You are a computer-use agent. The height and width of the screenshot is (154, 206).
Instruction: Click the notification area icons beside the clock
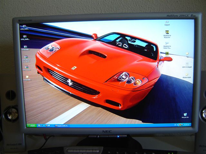click(180, 125)
